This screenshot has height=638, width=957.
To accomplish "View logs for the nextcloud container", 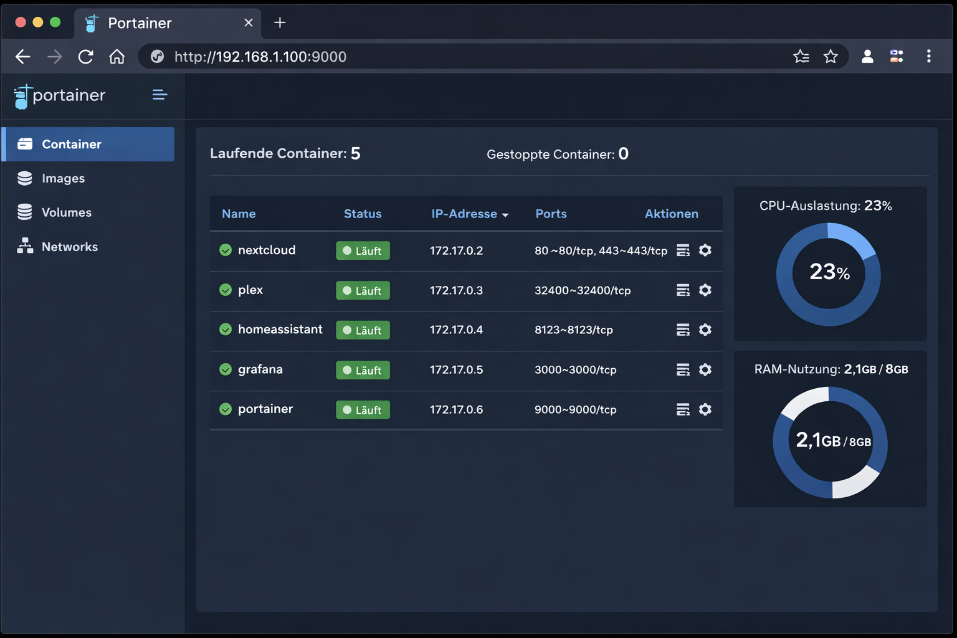I will [x=683, y=250].
